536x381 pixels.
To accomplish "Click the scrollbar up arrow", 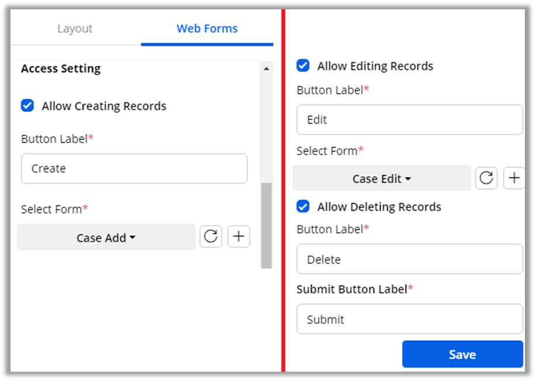I will 267,69.
